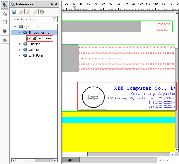Click the canvas vertical scroll down arrow
This screenshot has height=164, width=179.
pos(177,150)
